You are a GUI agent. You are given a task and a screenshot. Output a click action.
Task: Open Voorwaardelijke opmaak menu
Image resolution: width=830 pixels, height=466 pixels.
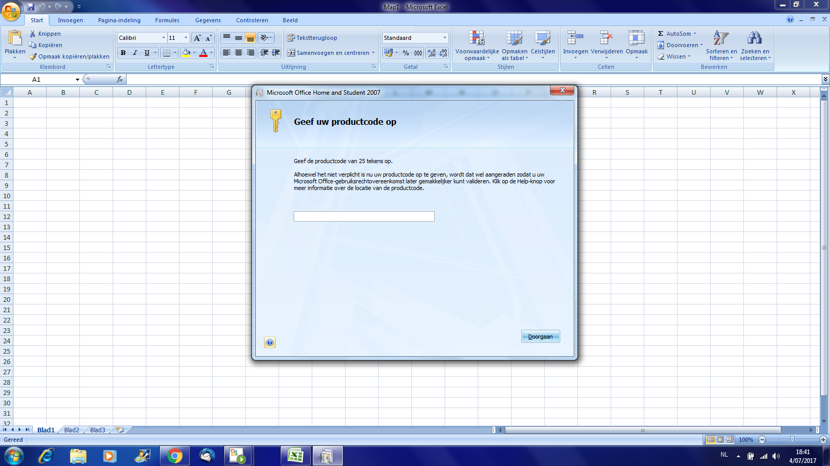click(x=477, y=46)
